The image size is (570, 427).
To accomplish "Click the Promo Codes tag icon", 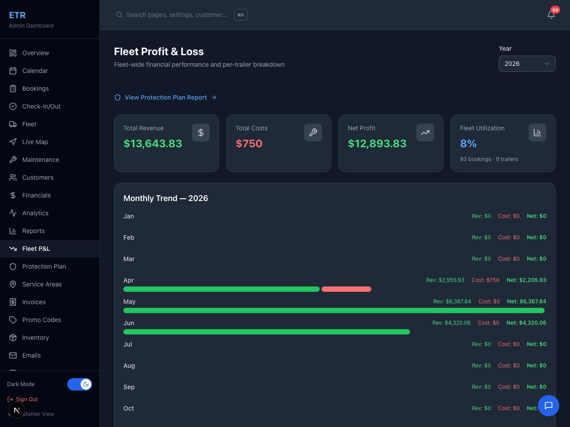I will point(13,320).
